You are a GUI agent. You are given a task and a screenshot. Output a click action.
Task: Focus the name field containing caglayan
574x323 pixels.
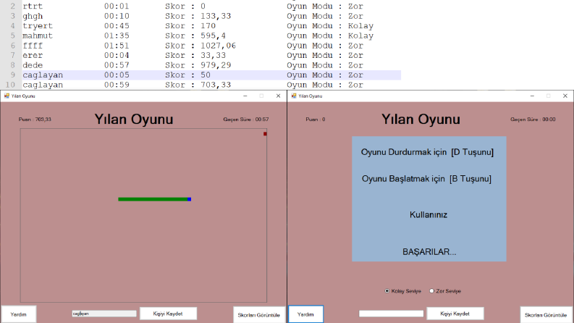(104, 314)
